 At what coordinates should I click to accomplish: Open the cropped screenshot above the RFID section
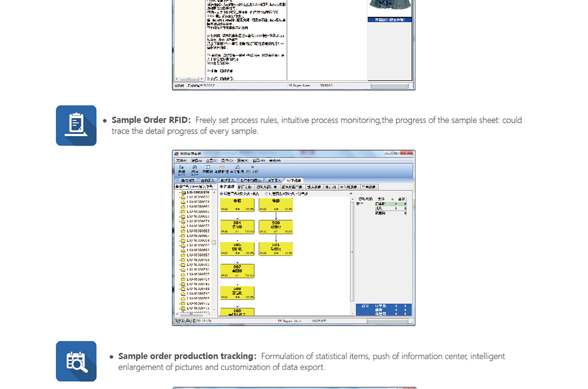point(294,45)
